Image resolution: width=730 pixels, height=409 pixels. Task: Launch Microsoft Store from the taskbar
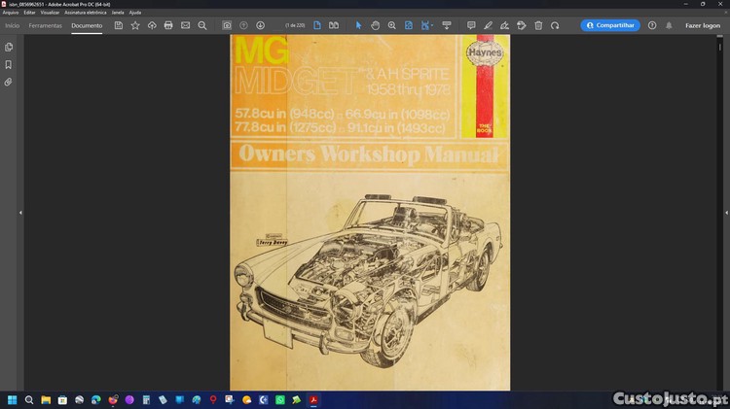point(62,399)
